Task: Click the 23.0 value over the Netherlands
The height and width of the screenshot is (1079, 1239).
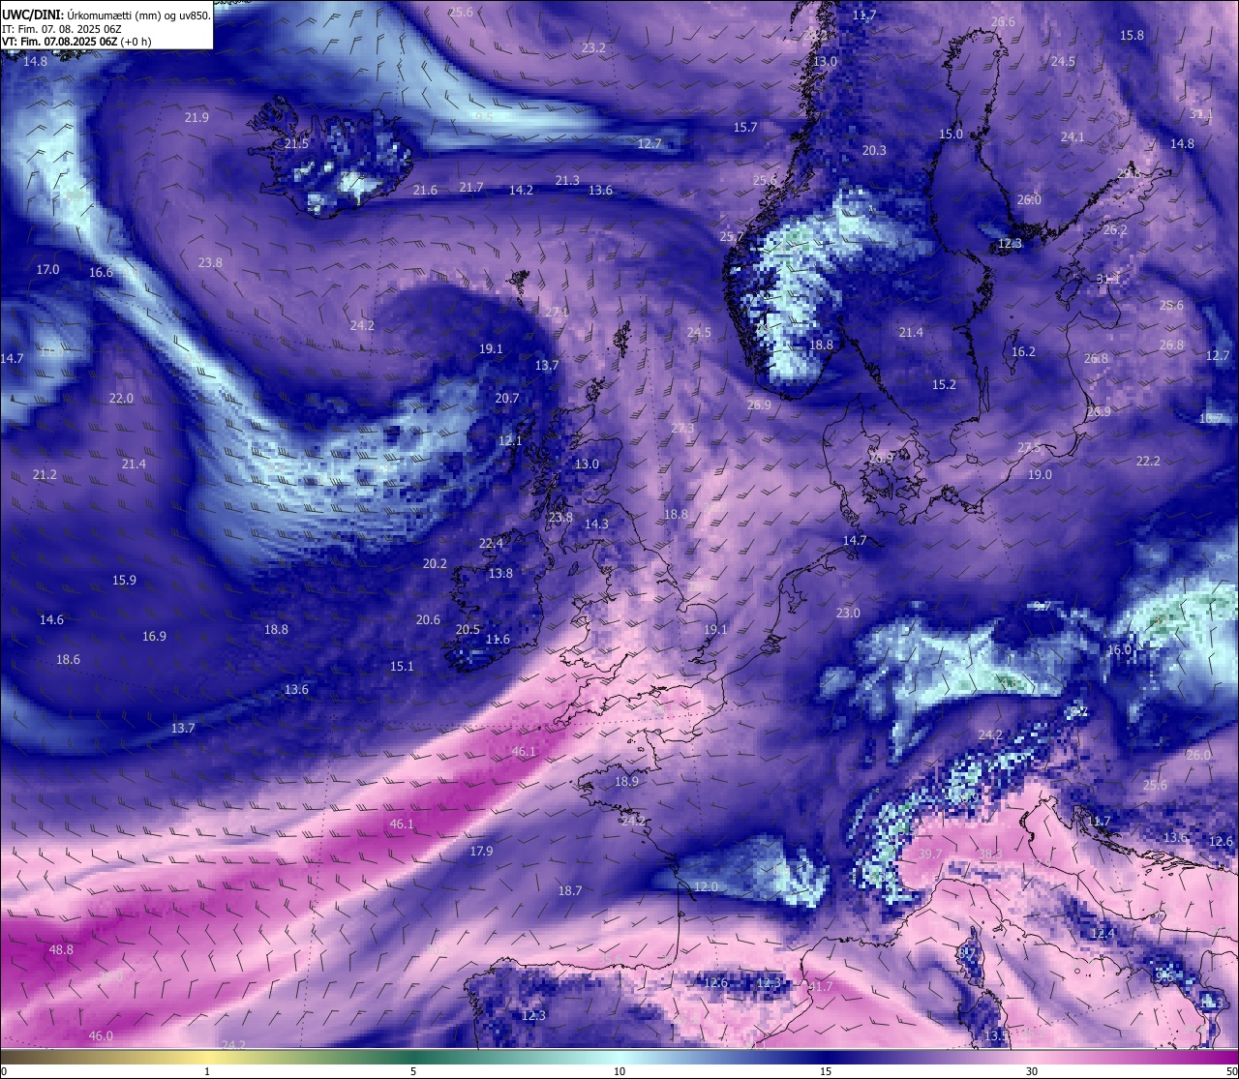Action: 848,614
